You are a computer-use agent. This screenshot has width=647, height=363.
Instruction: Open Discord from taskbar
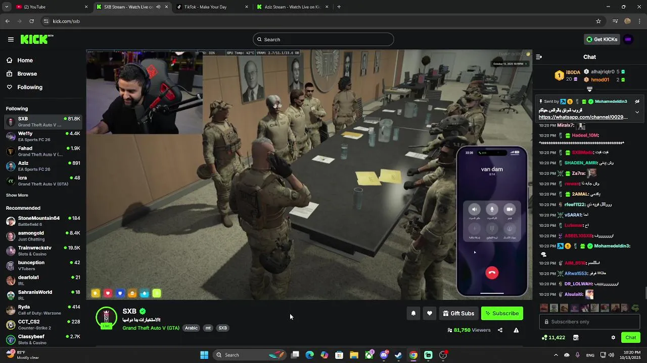384,355
